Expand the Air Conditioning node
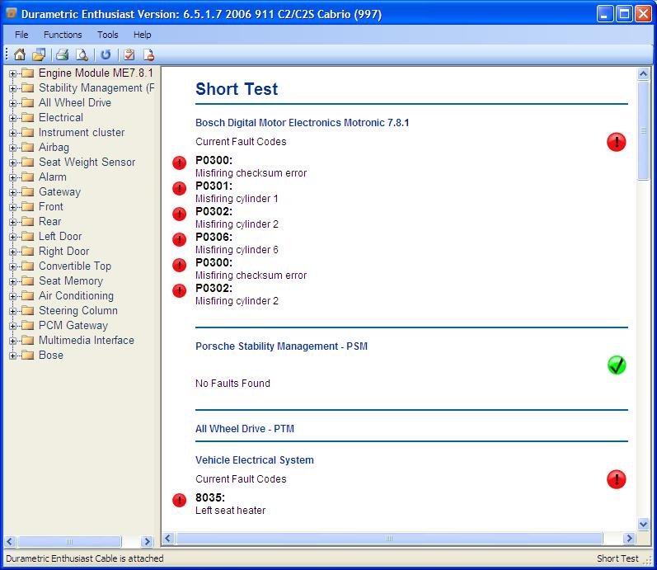This screenshot has width=657, height=570. click(12, 296)
